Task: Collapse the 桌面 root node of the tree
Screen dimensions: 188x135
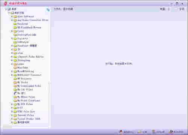Action: point(6,9)
